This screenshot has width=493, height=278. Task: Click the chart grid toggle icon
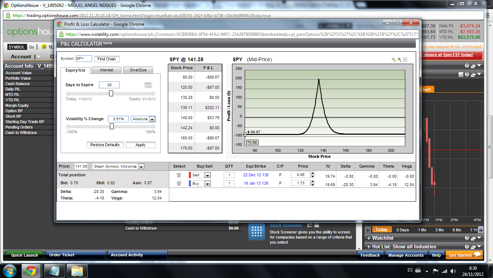point(405,60)
